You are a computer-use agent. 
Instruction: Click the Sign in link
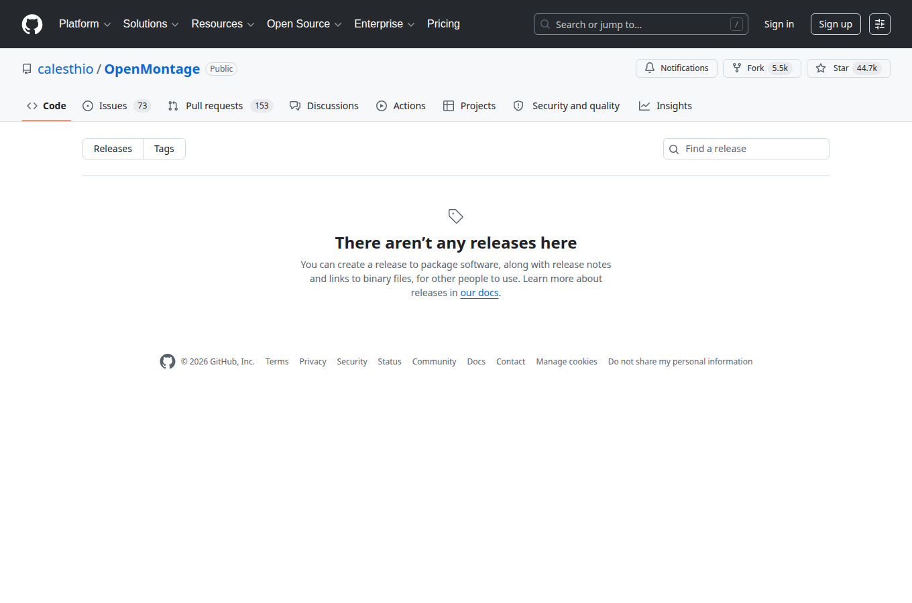coord(779,24)
